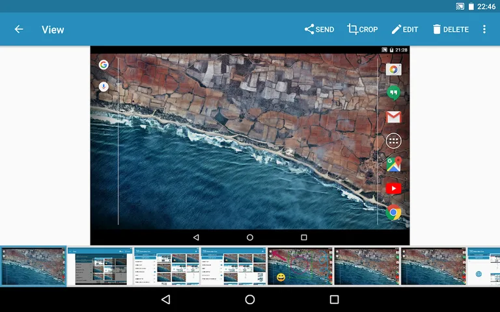The image size is (500, 312).
Task: Select the sixth thumbnail in the bottom strip
Action: click(367, 266)
